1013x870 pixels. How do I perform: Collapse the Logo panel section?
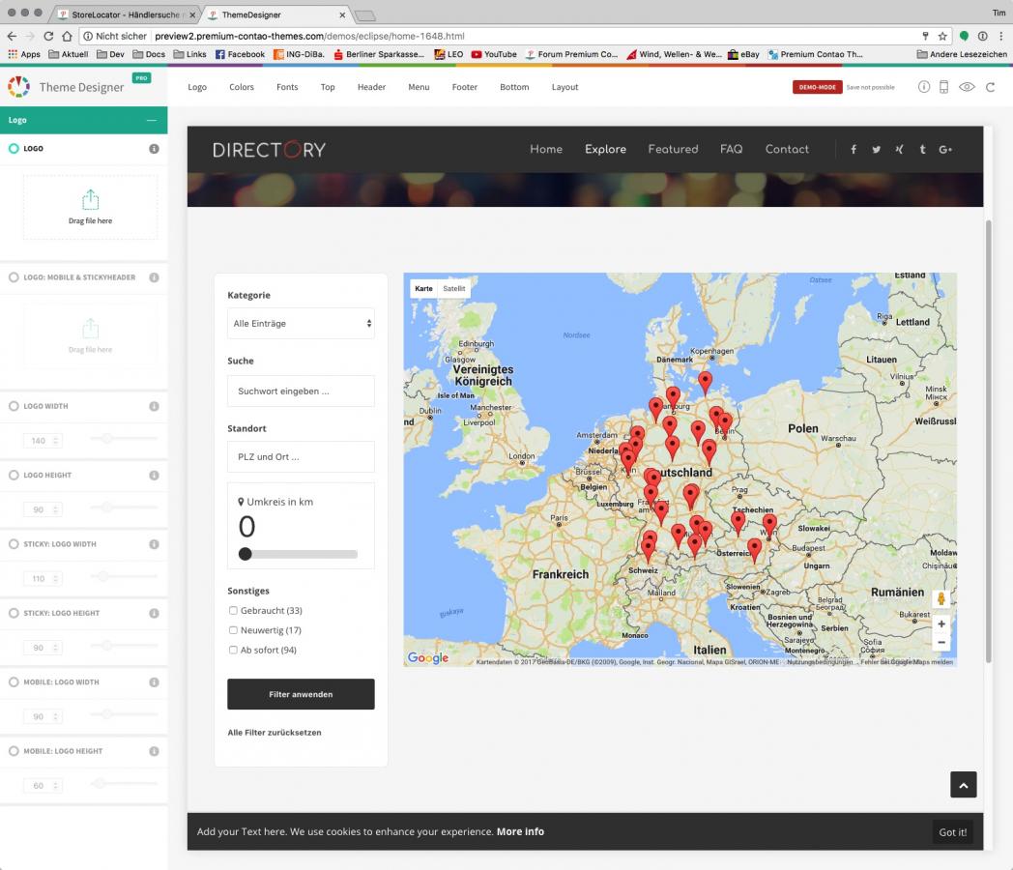(151, 121)
